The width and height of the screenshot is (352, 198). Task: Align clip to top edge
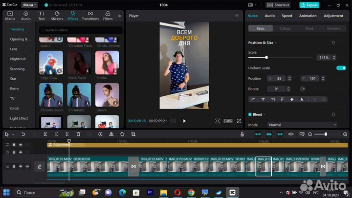coord(282,99)
